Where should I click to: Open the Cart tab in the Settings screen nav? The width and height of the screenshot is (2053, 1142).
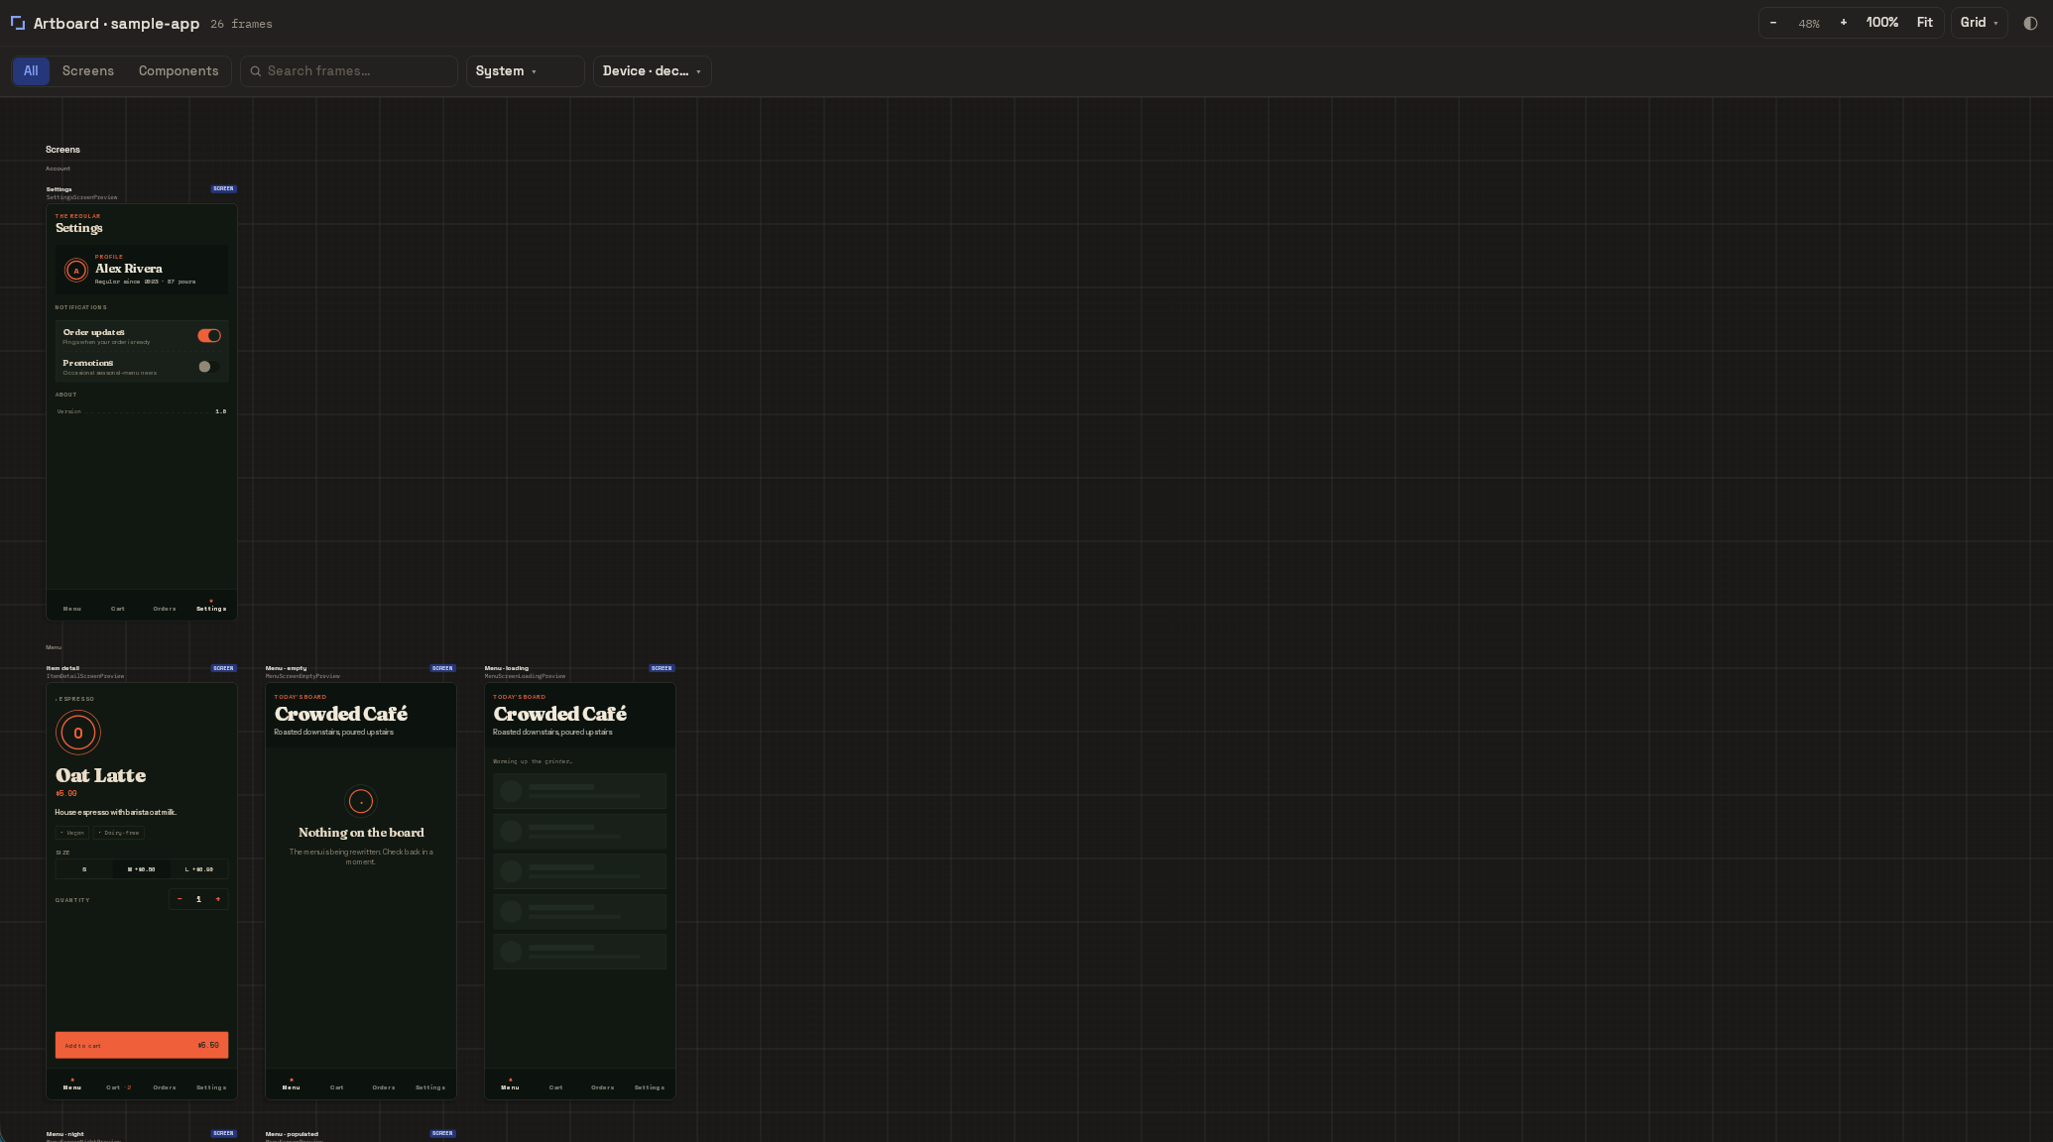118,608
